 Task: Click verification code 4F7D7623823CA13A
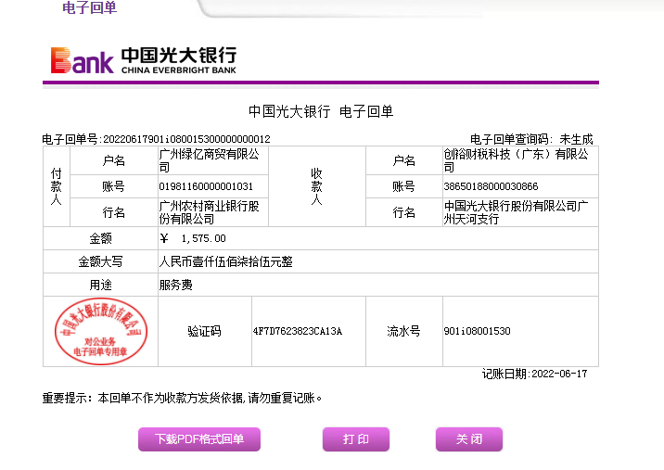(x=297, y=331)
